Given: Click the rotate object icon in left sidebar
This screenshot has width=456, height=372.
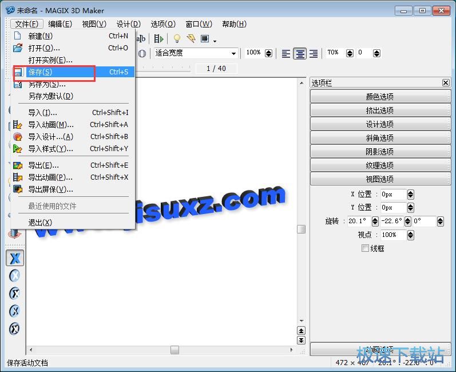Looking at the screenshot, I should (14, 234).
